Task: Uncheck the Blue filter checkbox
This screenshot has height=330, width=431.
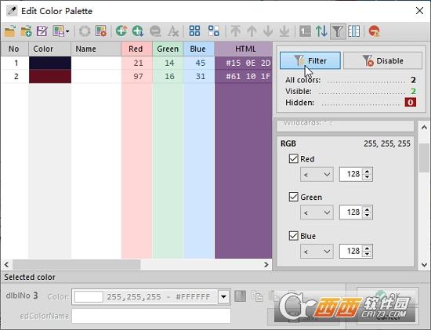Action: (294, 236)
